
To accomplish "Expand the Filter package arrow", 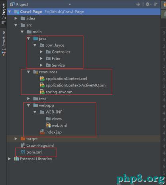I will tap(41, 59).
